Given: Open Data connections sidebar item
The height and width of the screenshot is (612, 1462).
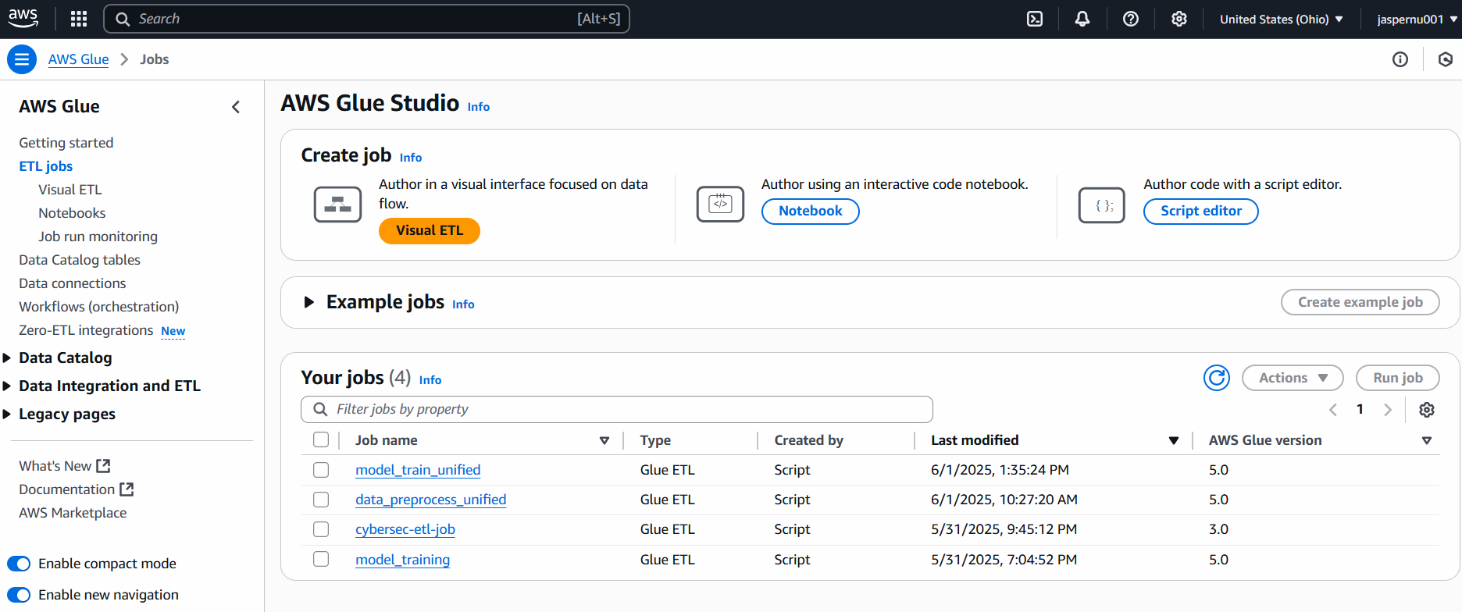Looking at the screenshot, I should click(73, 283).
